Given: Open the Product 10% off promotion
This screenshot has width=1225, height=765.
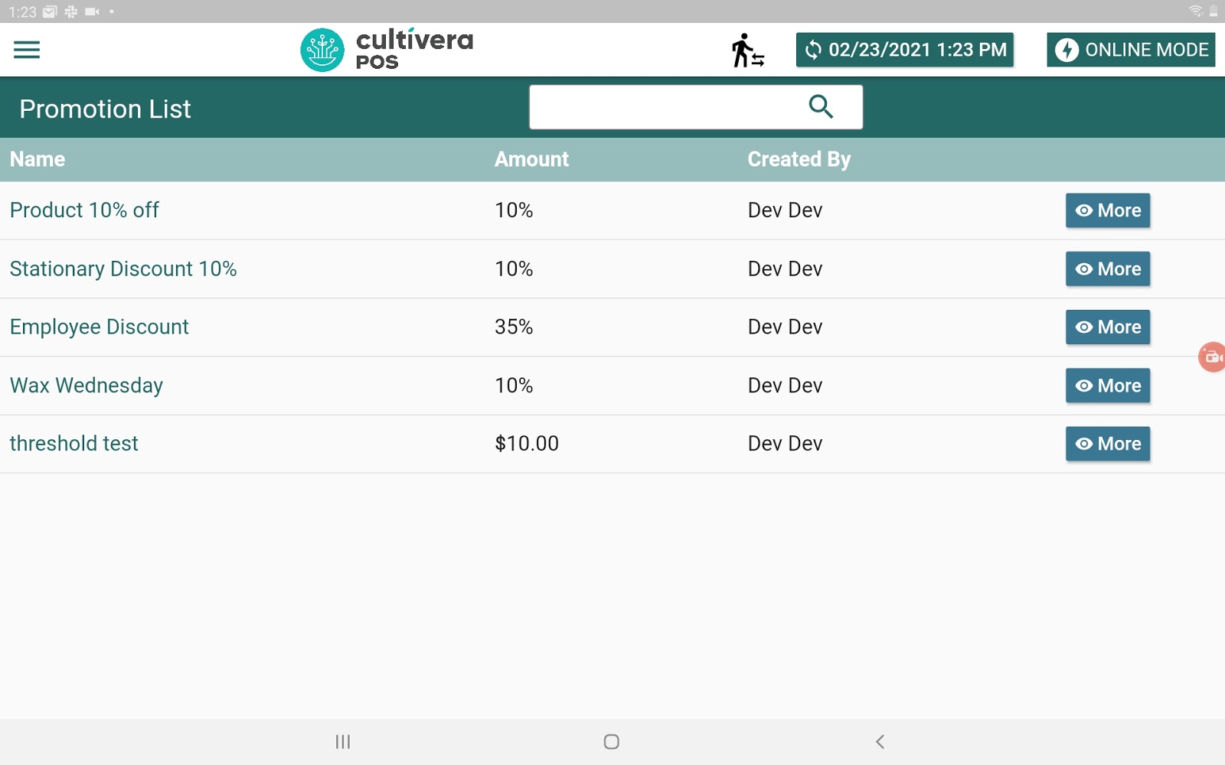Looking at the screenshot, I should coord(84,210).
